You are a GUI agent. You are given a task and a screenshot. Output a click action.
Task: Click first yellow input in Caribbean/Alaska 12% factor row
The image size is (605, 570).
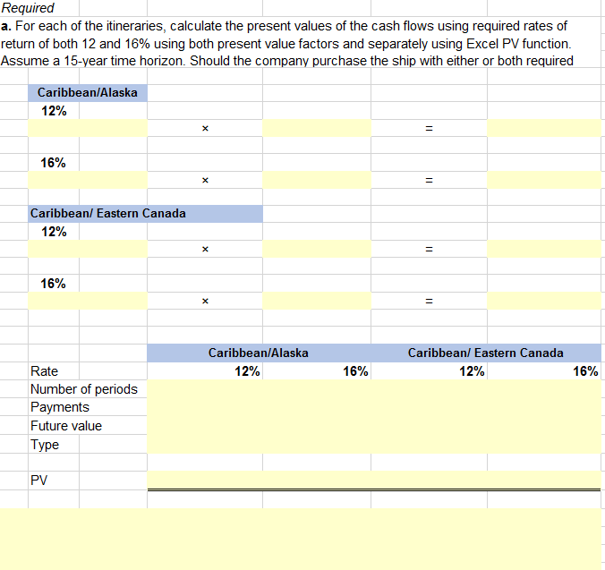pos(88,128)
